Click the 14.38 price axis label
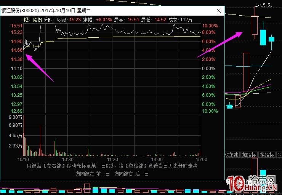 tap(17, 59)
